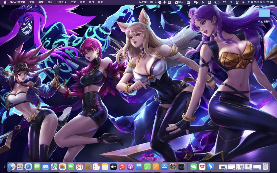Image resolution: width=277 pixels, height=173 pixels.
Task: Open the 帮助 menu
Action: click(x=100, y=2)
